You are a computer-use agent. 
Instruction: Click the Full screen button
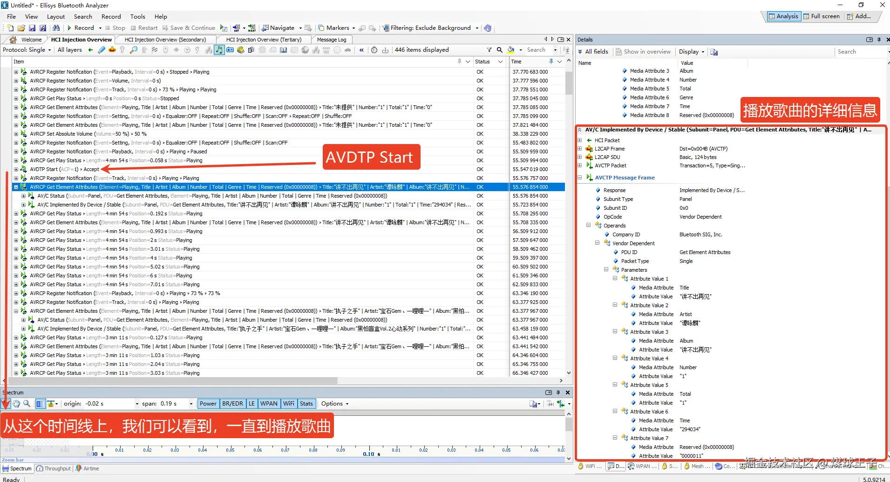(821, 16)
